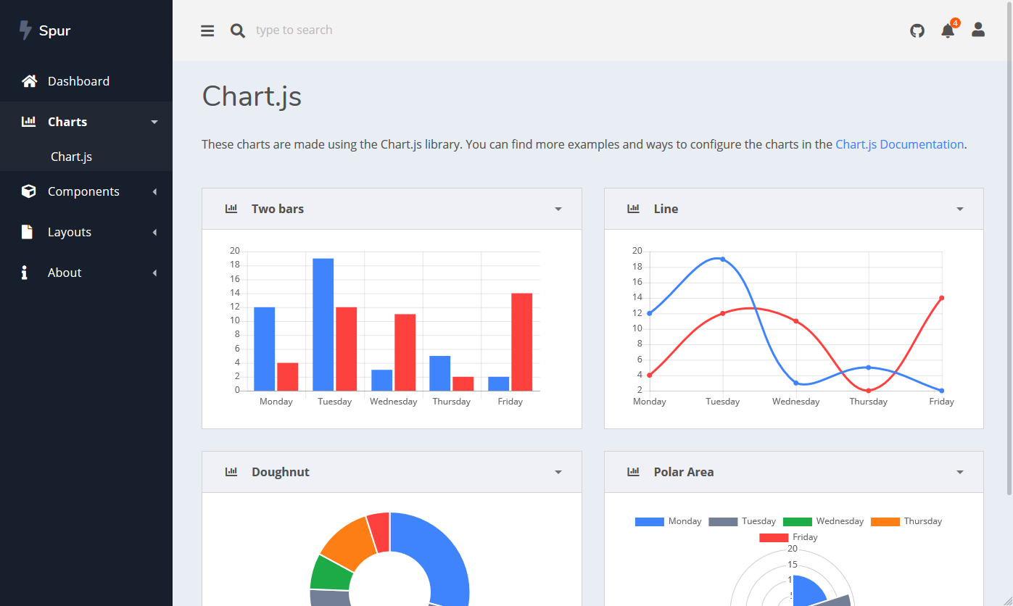Click red Friday bar in Two bars
This screenshot has height=606, width=1013.
pyautogui.click(x=521, y=342)
